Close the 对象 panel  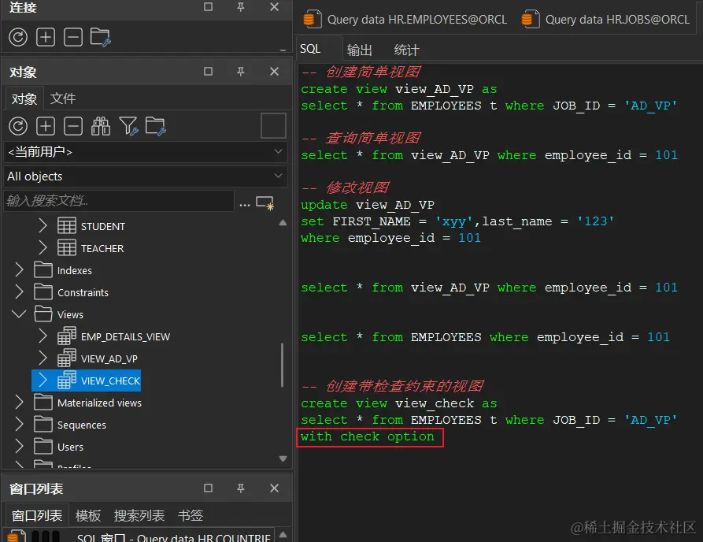click(x=275, y=72)
